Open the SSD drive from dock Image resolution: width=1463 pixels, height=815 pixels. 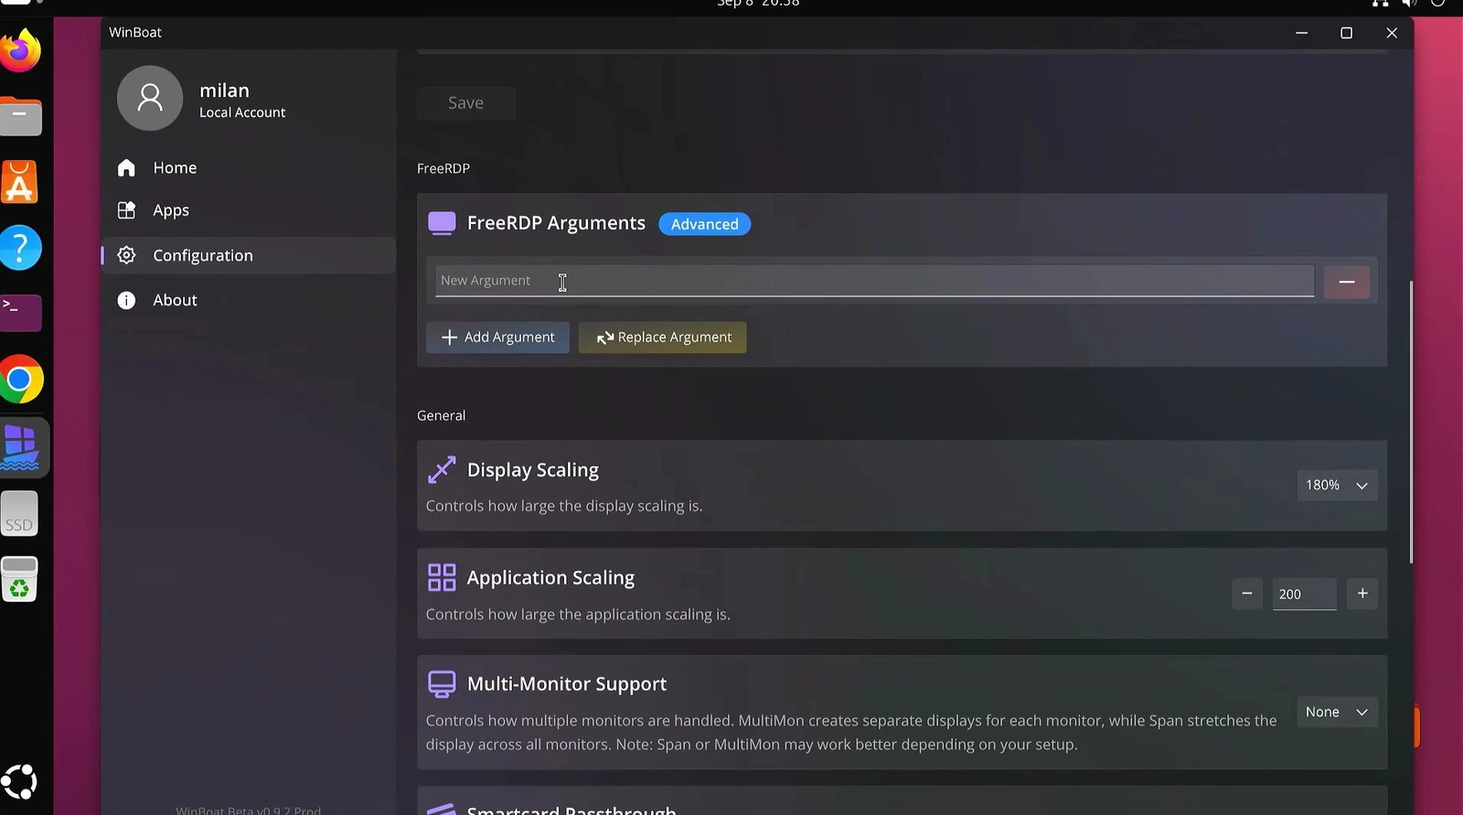click(20, 513)
